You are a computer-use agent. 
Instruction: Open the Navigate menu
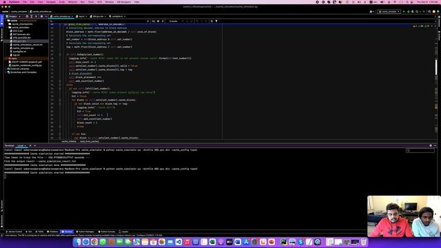[x=51, y=2]
